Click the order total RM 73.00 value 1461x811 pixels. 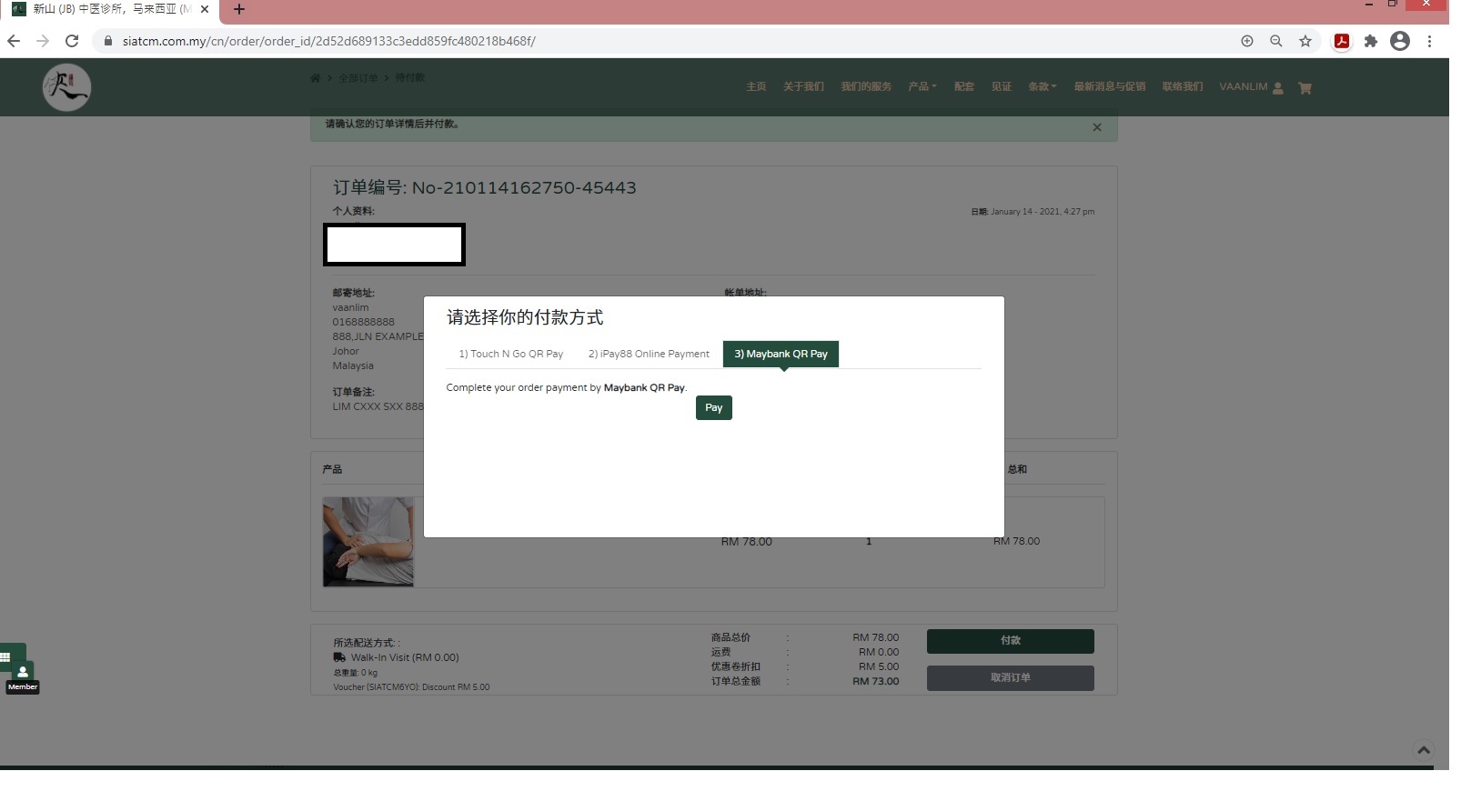(875, 681)
